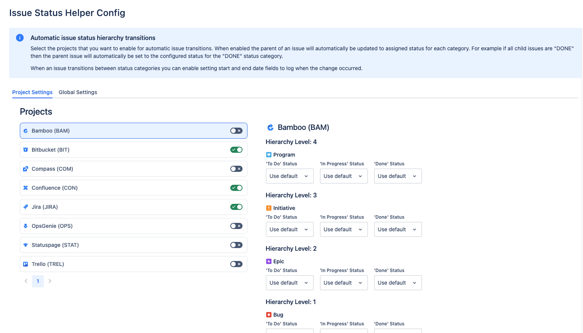Click the 'Hierarchy Level: 4' heading

(291, 142)
